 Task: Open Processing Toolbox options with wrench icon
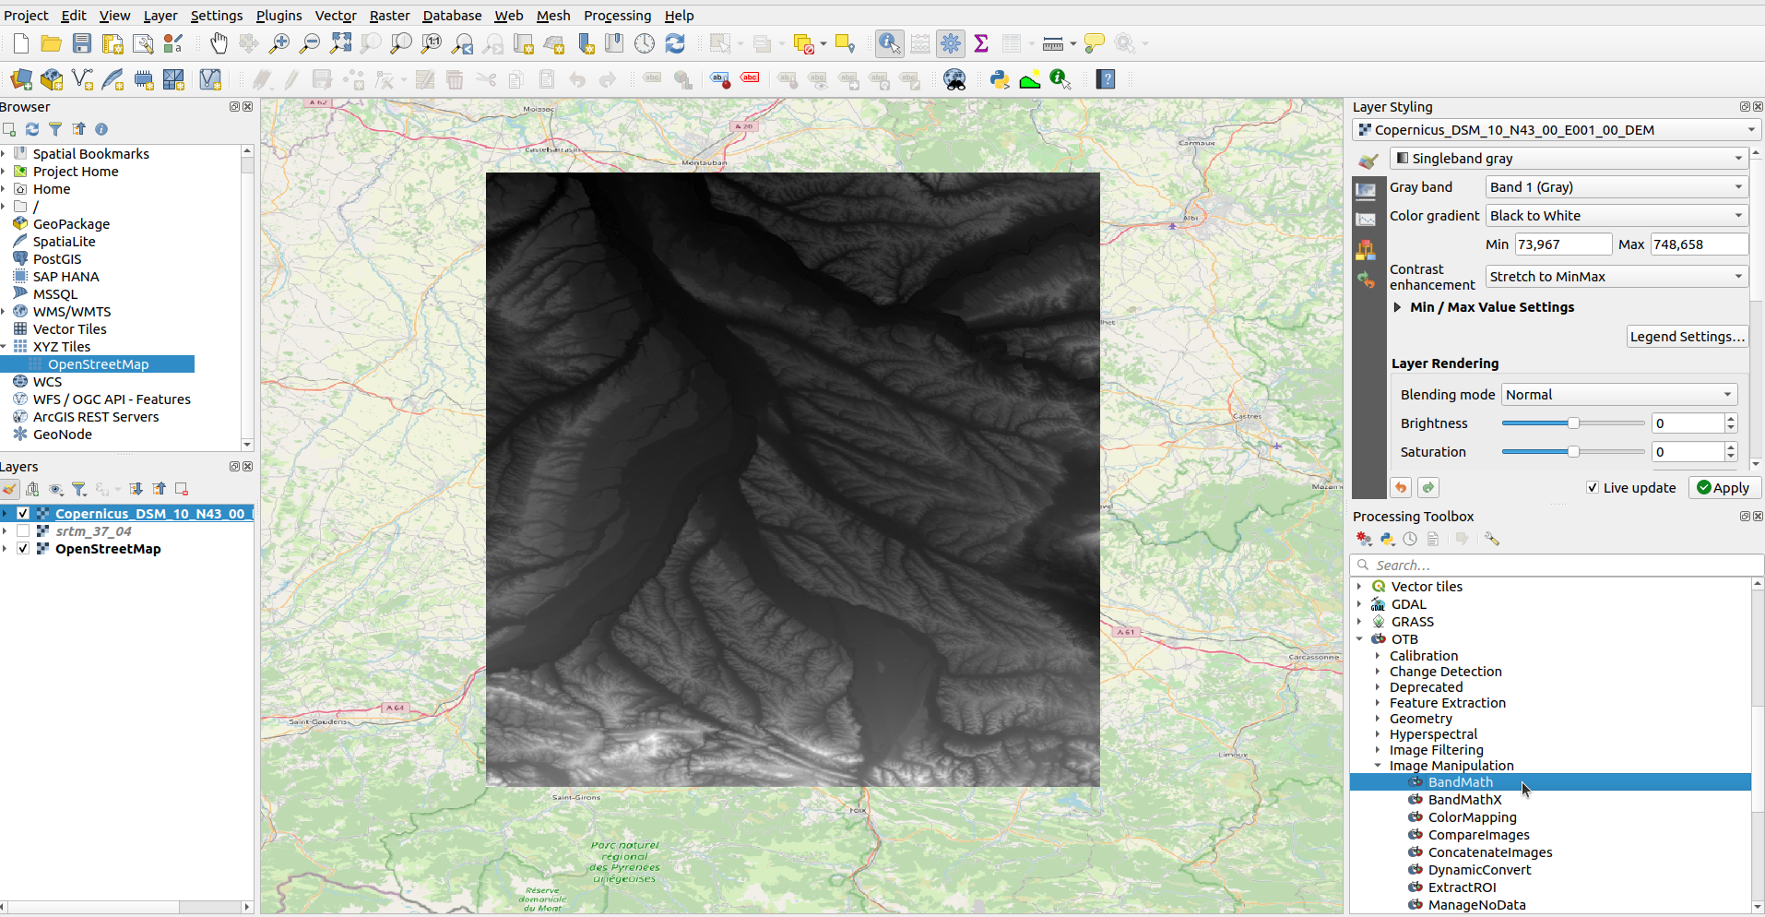click(1492, 540)
